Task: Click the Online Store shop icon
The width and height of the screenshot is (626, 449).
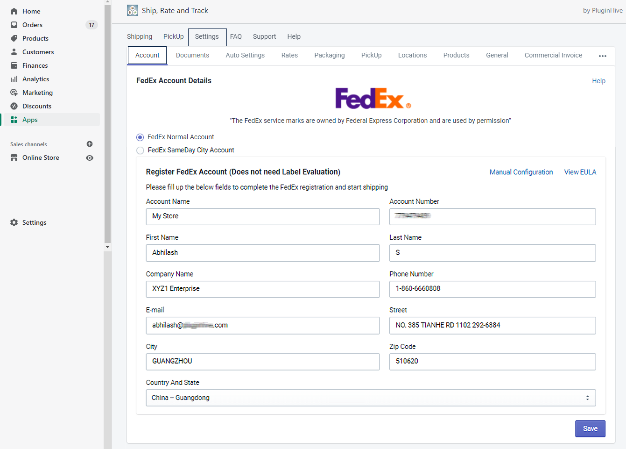Action: tap(14, 157)
